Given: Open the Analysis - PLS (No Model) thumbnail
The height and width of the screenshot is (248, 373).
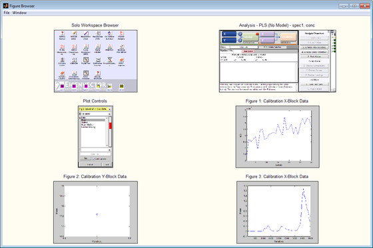Looking at the screenshot, I should coord(277,61).
